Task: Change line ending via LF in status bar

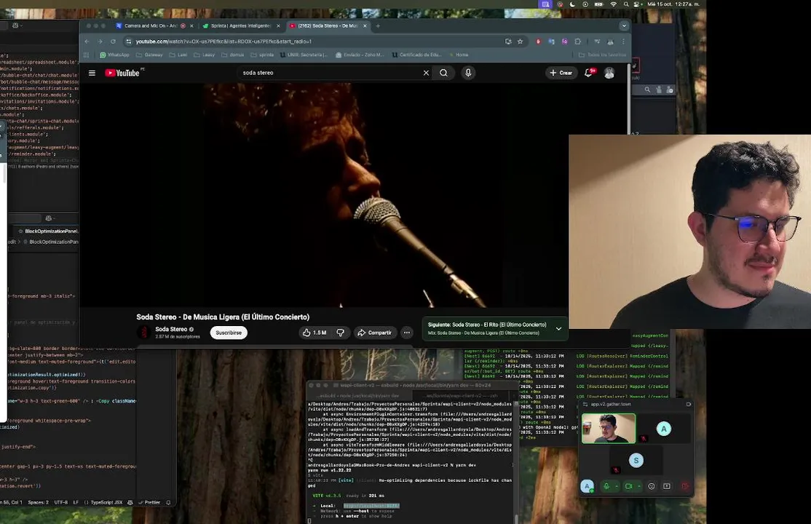Action: coord(76,502)
